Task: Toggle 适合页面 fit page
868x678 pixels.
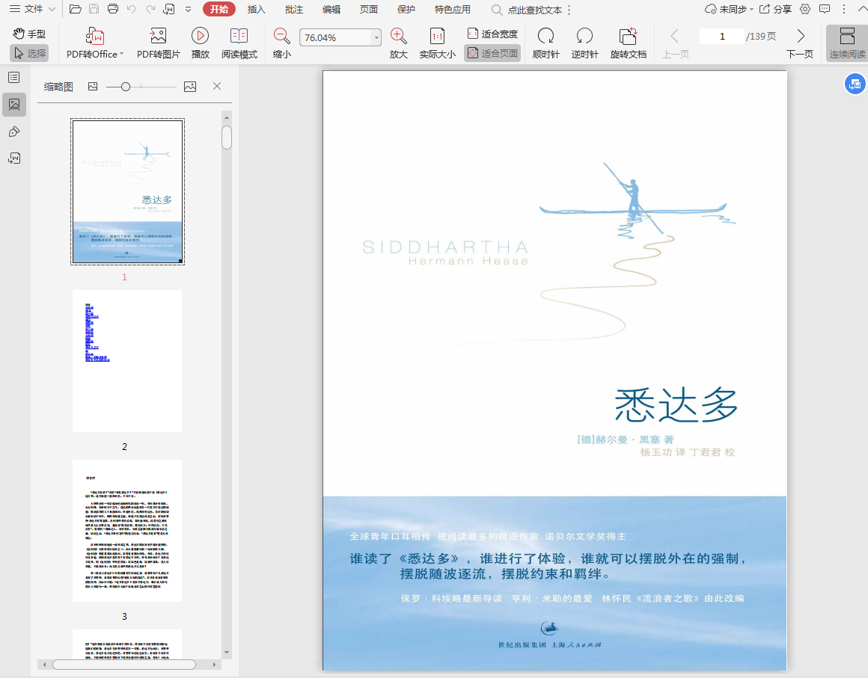Action: point(492,53)
